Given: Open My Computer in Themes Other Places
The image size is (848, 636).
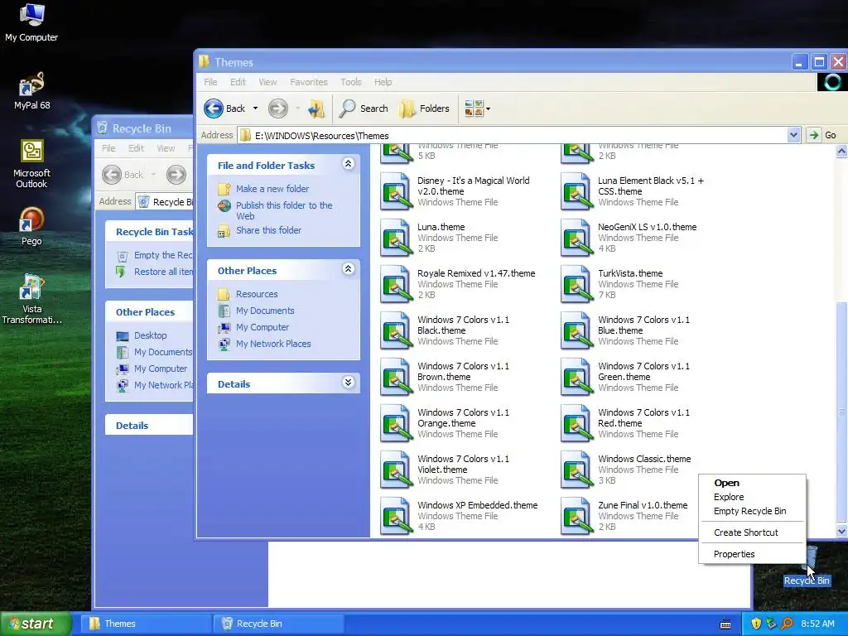Looking at the screenshot, I should pyautogui.click(x=263, y=327).
